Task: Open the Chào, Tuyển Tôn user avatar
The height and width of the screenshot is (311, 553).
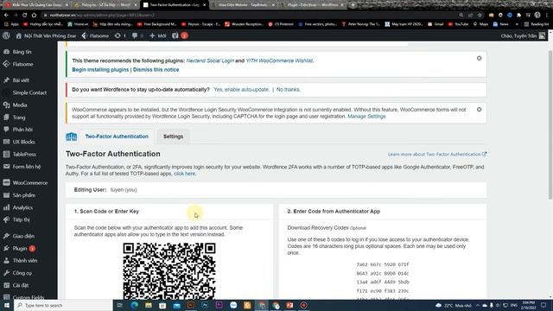Action: (542, 35)
